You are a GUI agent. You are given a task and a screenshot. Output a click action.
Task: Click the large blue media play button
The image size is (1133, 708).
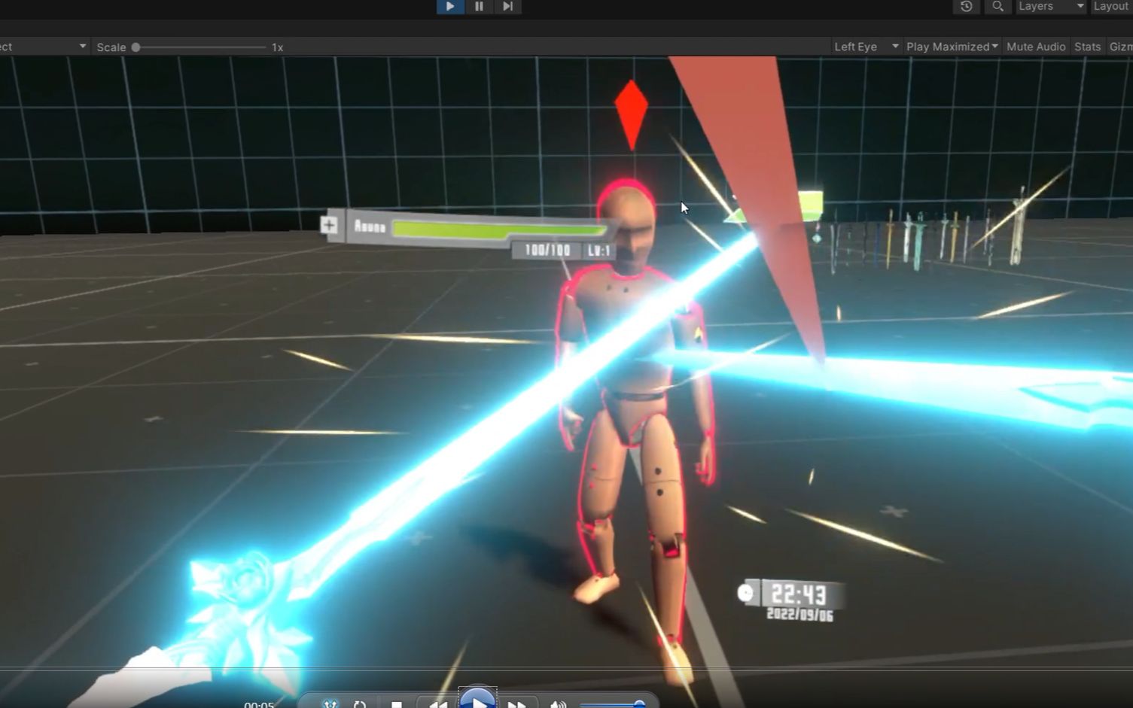477,698
